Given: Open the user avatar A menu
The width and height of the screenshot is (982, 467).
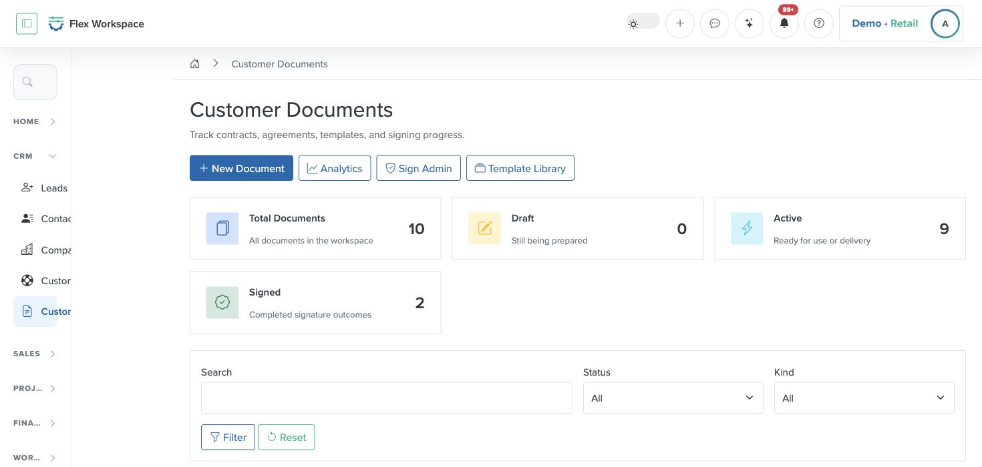Looking at the screenshot, I should (x=945, y=23).
